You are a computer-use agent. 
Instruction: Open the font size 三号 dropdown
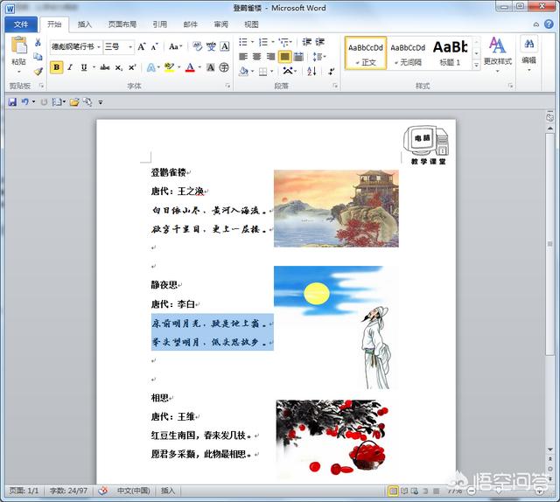pyautogui.click(x=130, y=46)
